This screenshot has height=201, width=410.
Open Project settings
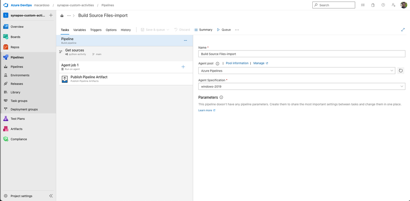pyautogui.click(x=21, y=196)
